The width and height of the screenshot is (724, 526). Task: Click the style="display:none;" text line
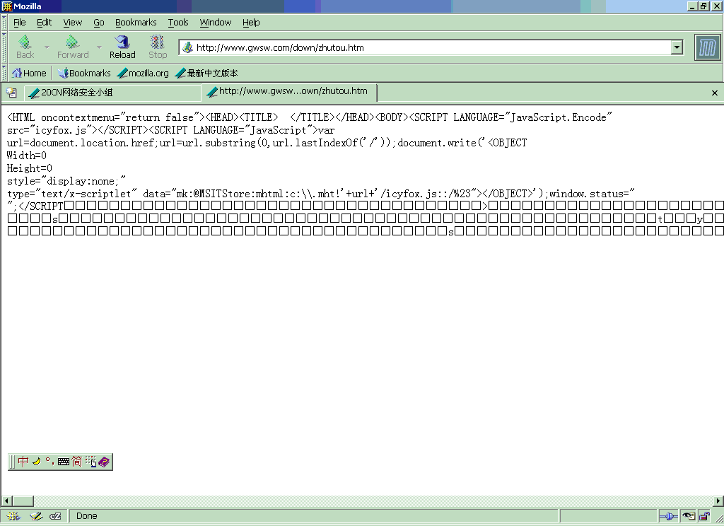(x=66, y=181)
